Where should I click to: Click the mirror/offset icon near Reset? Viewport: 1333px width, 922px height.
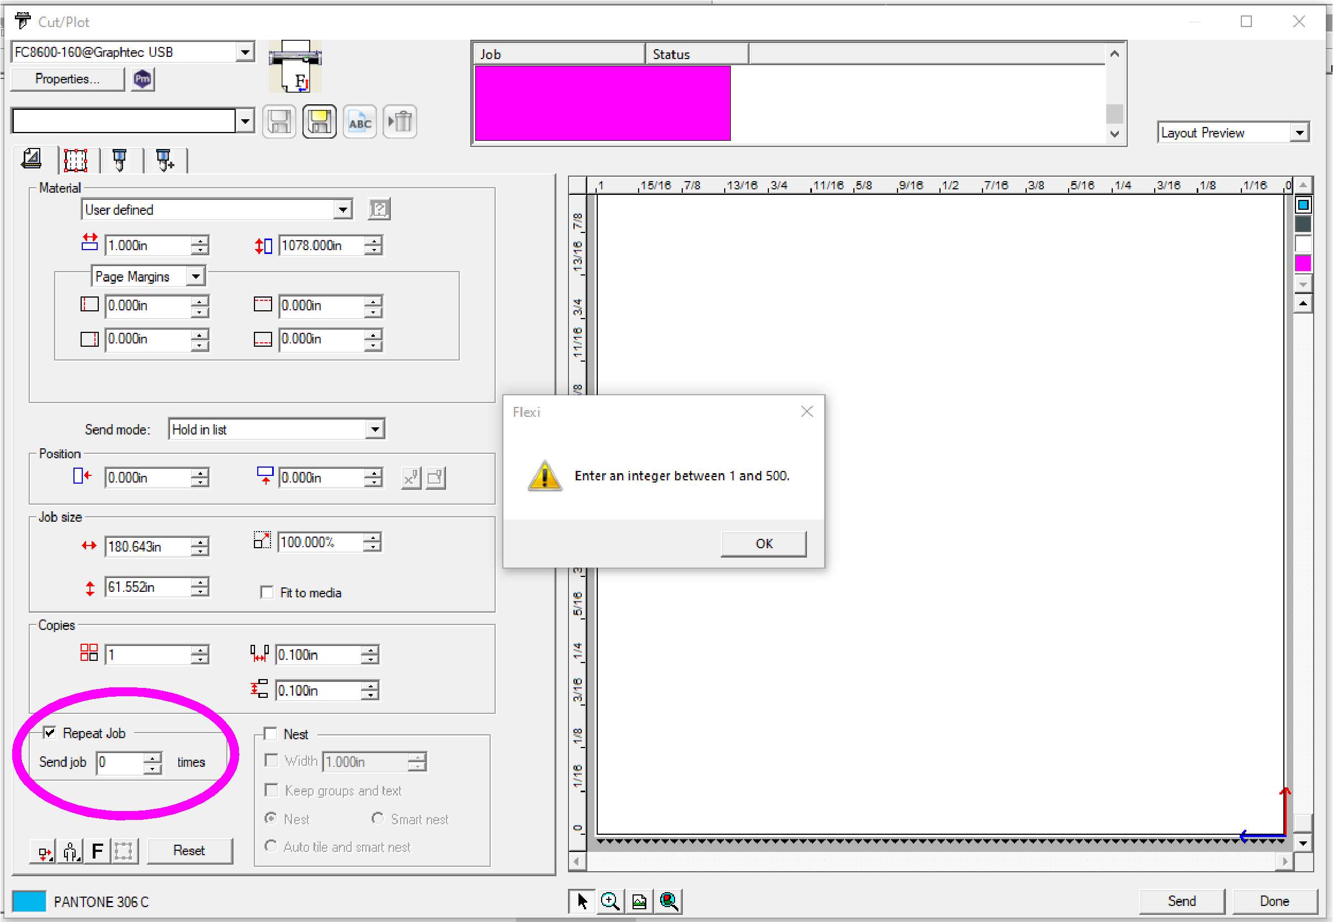[43, 851]
